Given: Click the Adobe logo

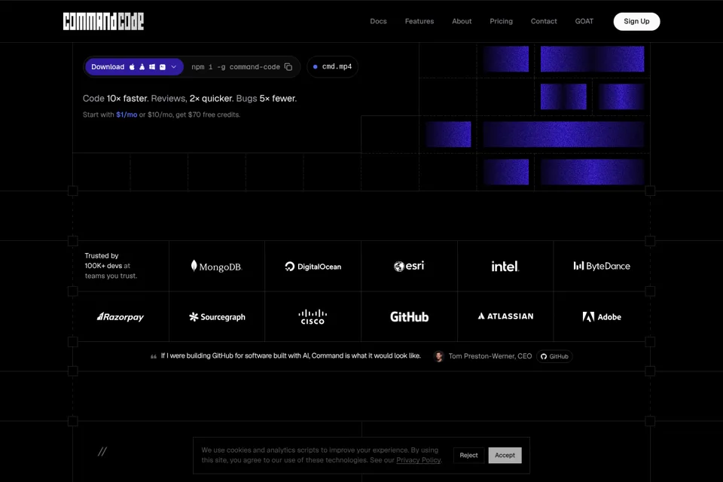Looking at the screenshot, I should coord(602,317).
